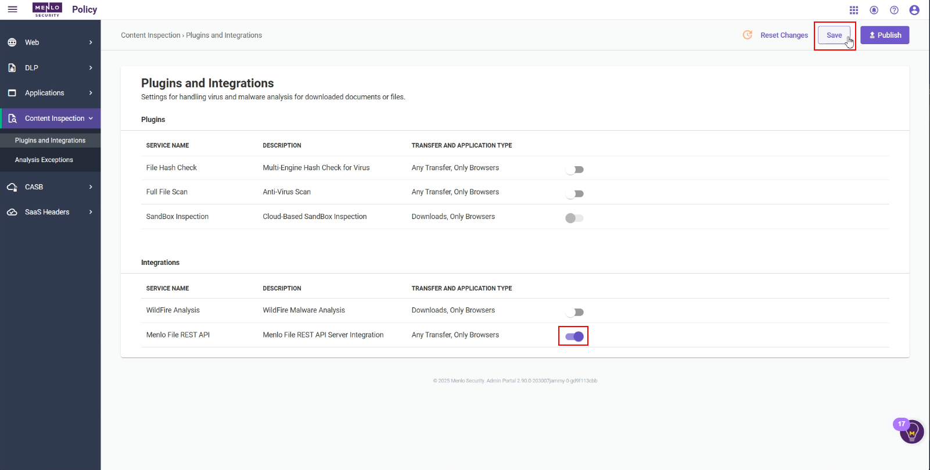Click the Multi-Engine Hash Check for Virus description
The width and height of the screenshot is (930, 470).
pos(316,168)
